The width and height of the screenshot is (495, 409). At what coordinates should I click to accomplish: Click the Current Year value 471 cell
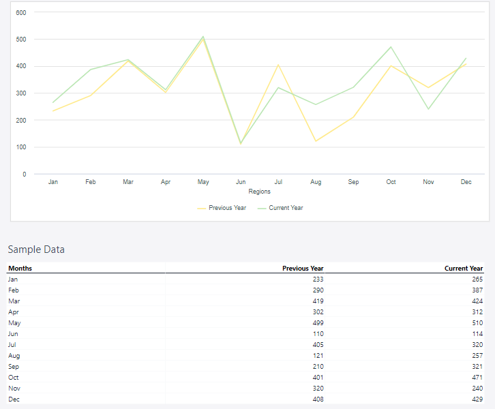pyautogui.click(x=477, y=378)
